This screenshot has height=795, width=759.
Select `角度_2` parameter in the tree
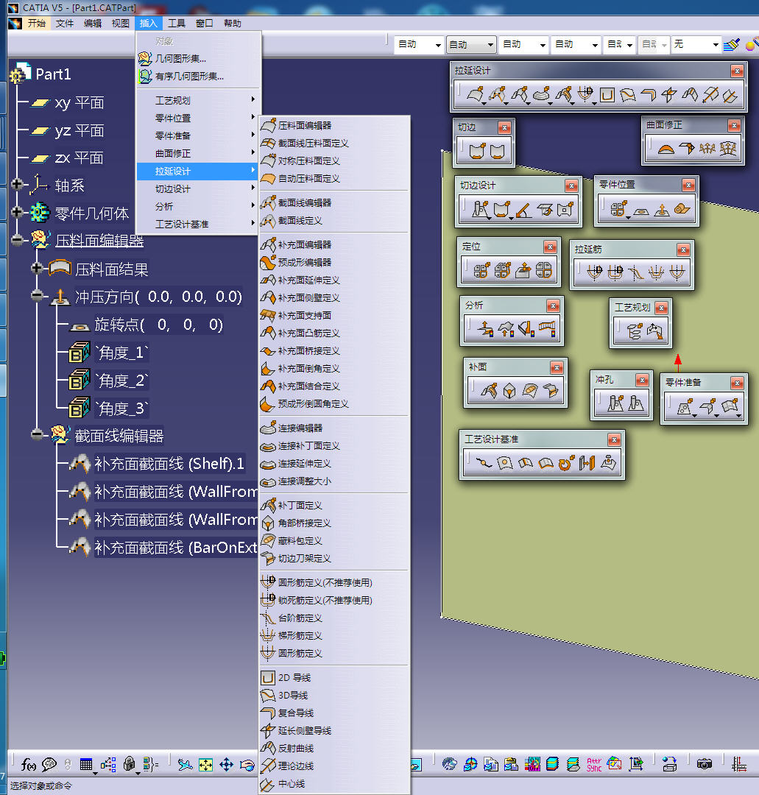coord(121,381)
